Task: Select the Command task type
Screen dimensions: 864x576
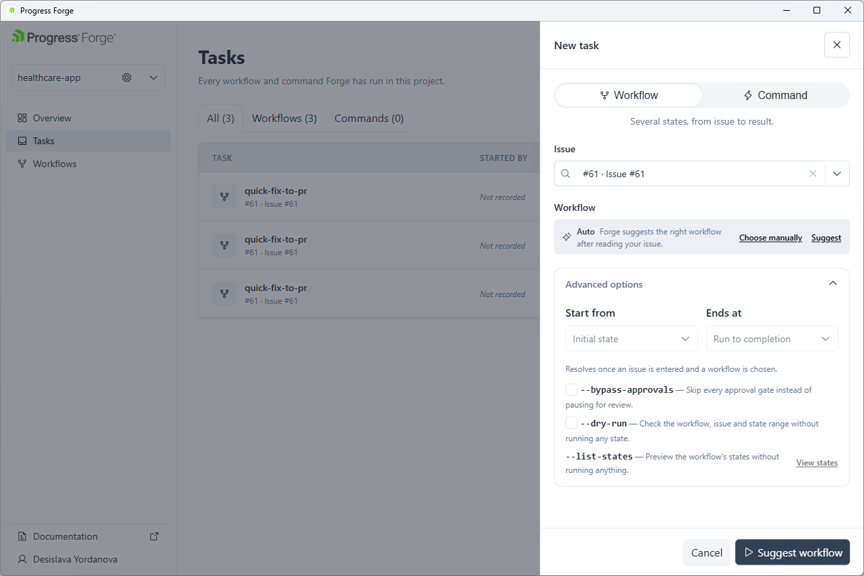Action: pos(775,96)
